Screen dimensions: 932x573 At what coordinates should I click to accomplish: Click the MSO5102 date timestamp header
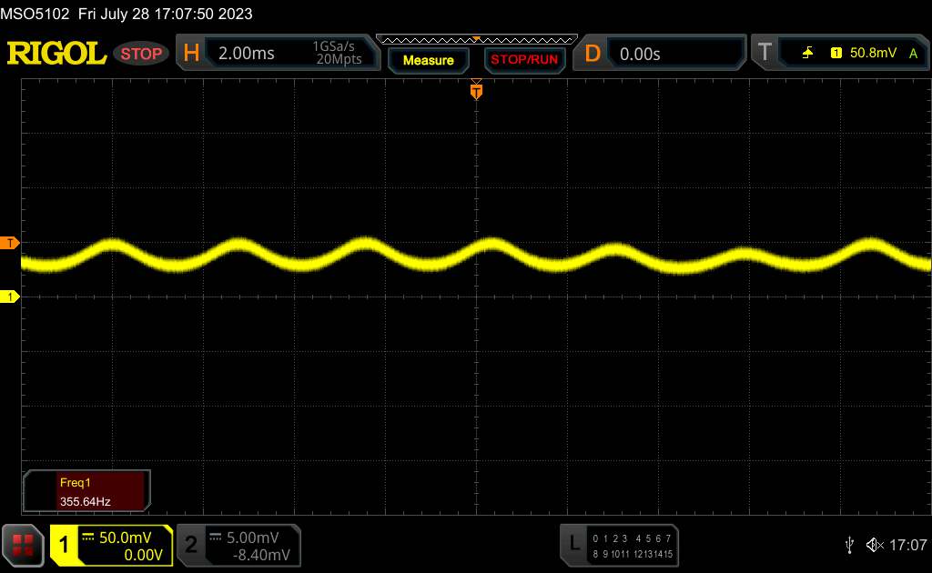126,14
